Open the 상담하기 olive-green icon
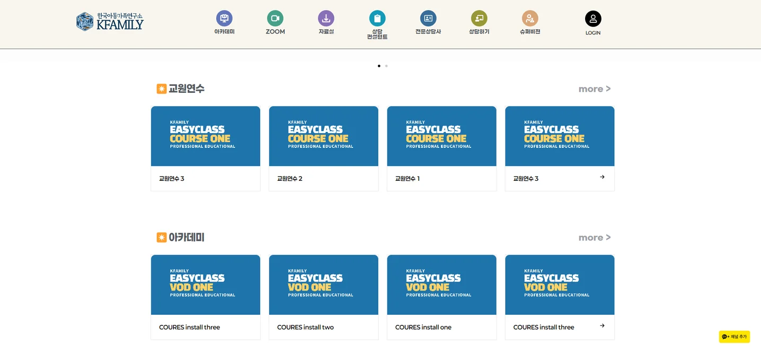This screenshot has width=761, height=353. point(479,19)
